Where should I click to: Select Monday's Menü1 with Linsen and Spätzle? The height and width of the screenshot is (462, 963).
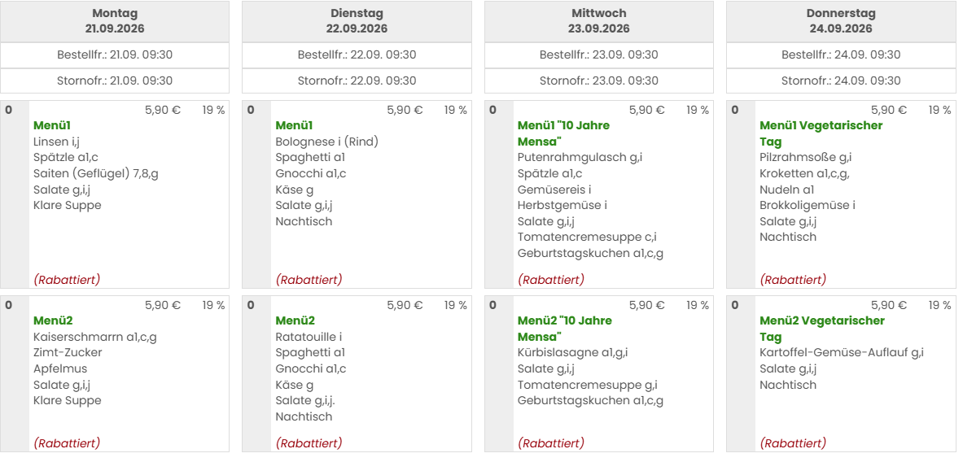[x=115, y=194]
